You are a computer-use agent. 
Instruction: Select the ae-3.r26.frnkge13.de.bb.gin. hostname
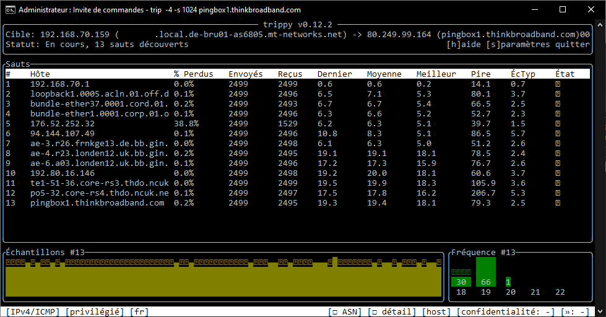tap(100, 144)
